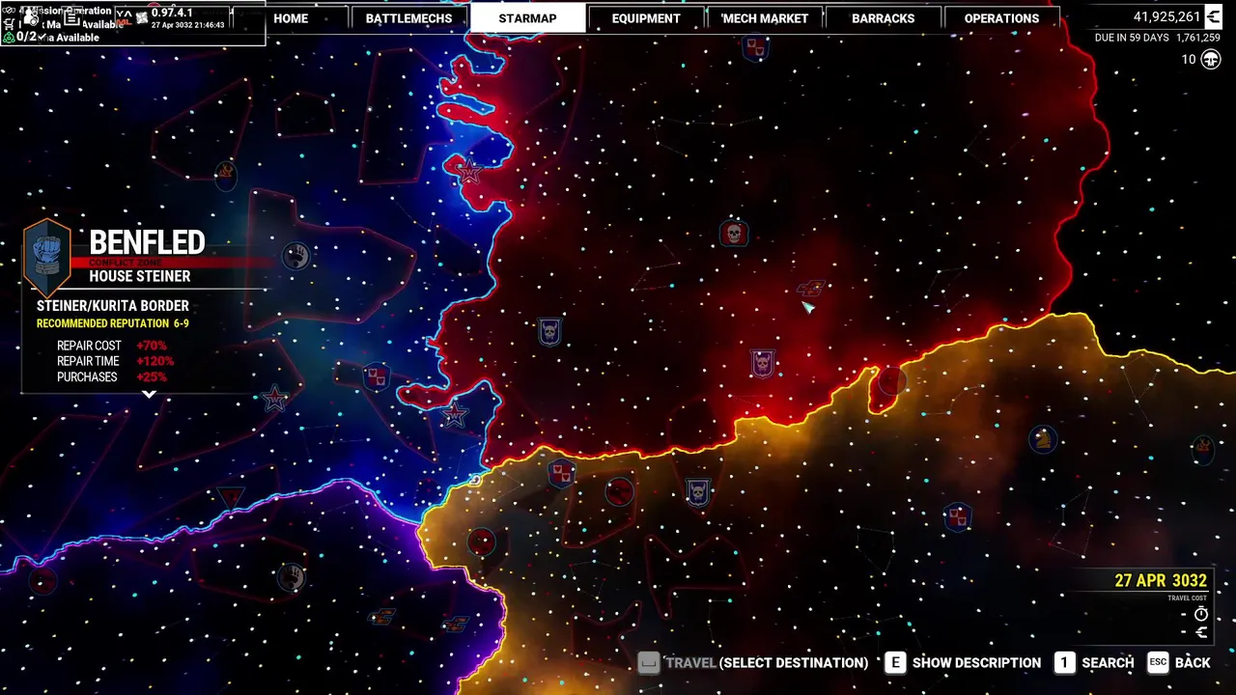Click the travel cost C-Bill icon
Viewport: 1236px width, 695px height.
[x=1201, y=633]
